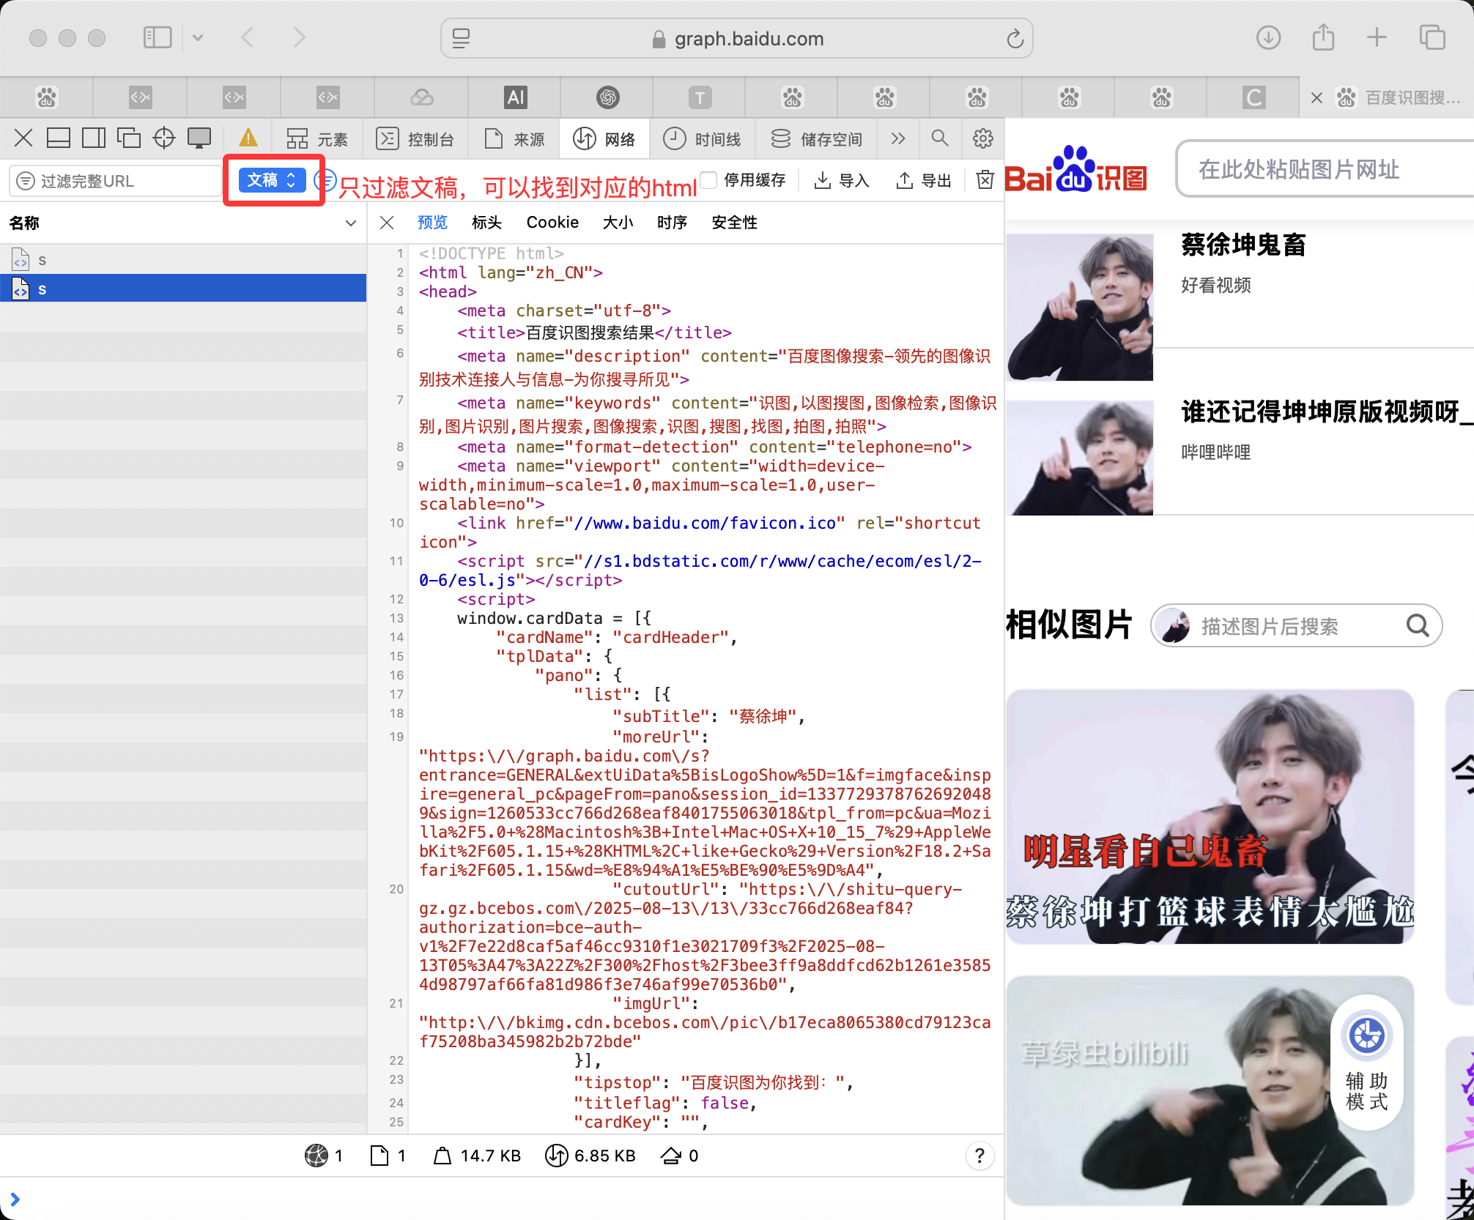Viewport: 1474px width, 1220px height.
Task: Toggle the 停用缓存 checkbox
Action: coord(708,180)
